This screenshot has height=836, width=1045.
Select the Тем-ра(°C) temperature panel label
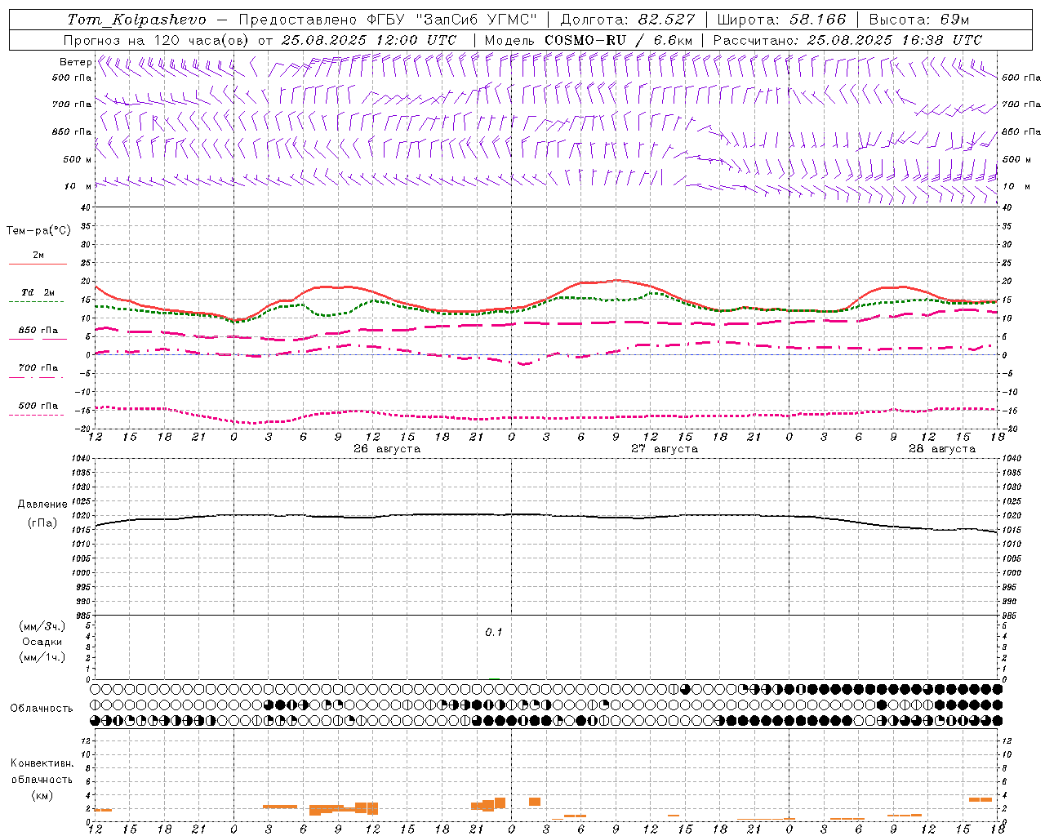tap(38, 231)
